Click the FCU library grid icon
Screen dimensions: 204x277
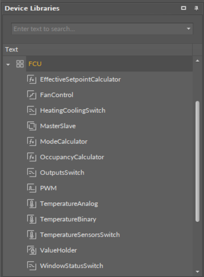click(x=20, y=64)
